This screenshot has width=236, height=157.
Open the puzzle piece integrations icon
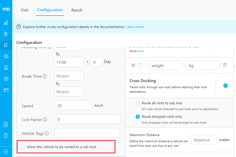tap(6, 56)
